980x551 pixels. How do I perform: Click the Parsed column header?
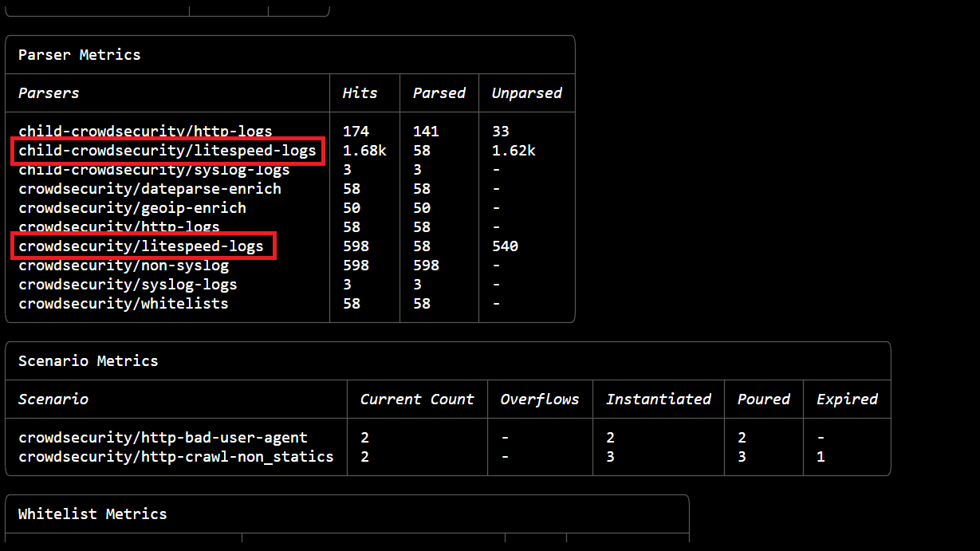click(x=439, y=93)
